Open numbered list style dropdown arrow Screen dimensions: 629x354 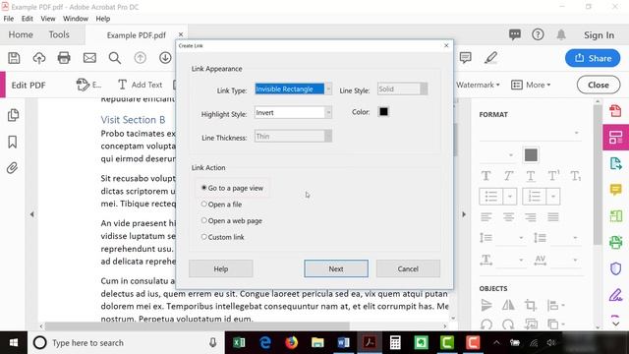[552, 197]
